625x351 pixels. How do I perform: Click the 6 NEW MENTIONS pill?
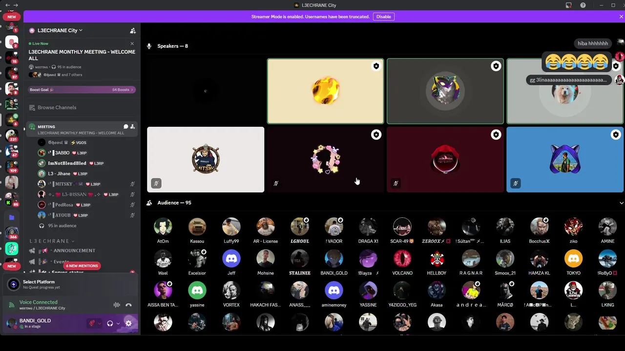(x=83, y=266)
